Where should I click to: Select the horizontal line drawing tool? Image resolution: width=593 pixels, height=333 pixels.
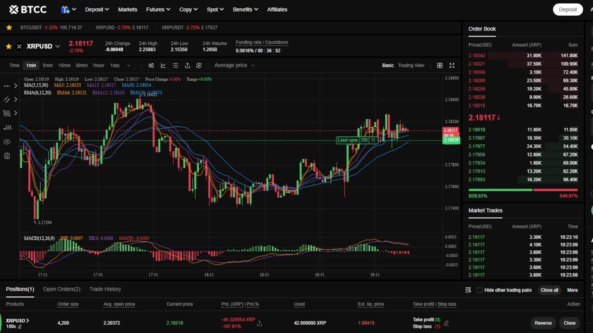[7, 86]
